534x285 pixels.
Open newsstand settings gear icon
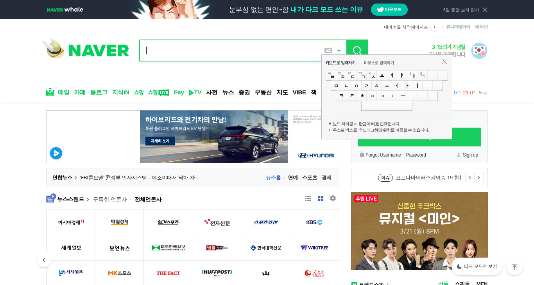pos(333,198)
